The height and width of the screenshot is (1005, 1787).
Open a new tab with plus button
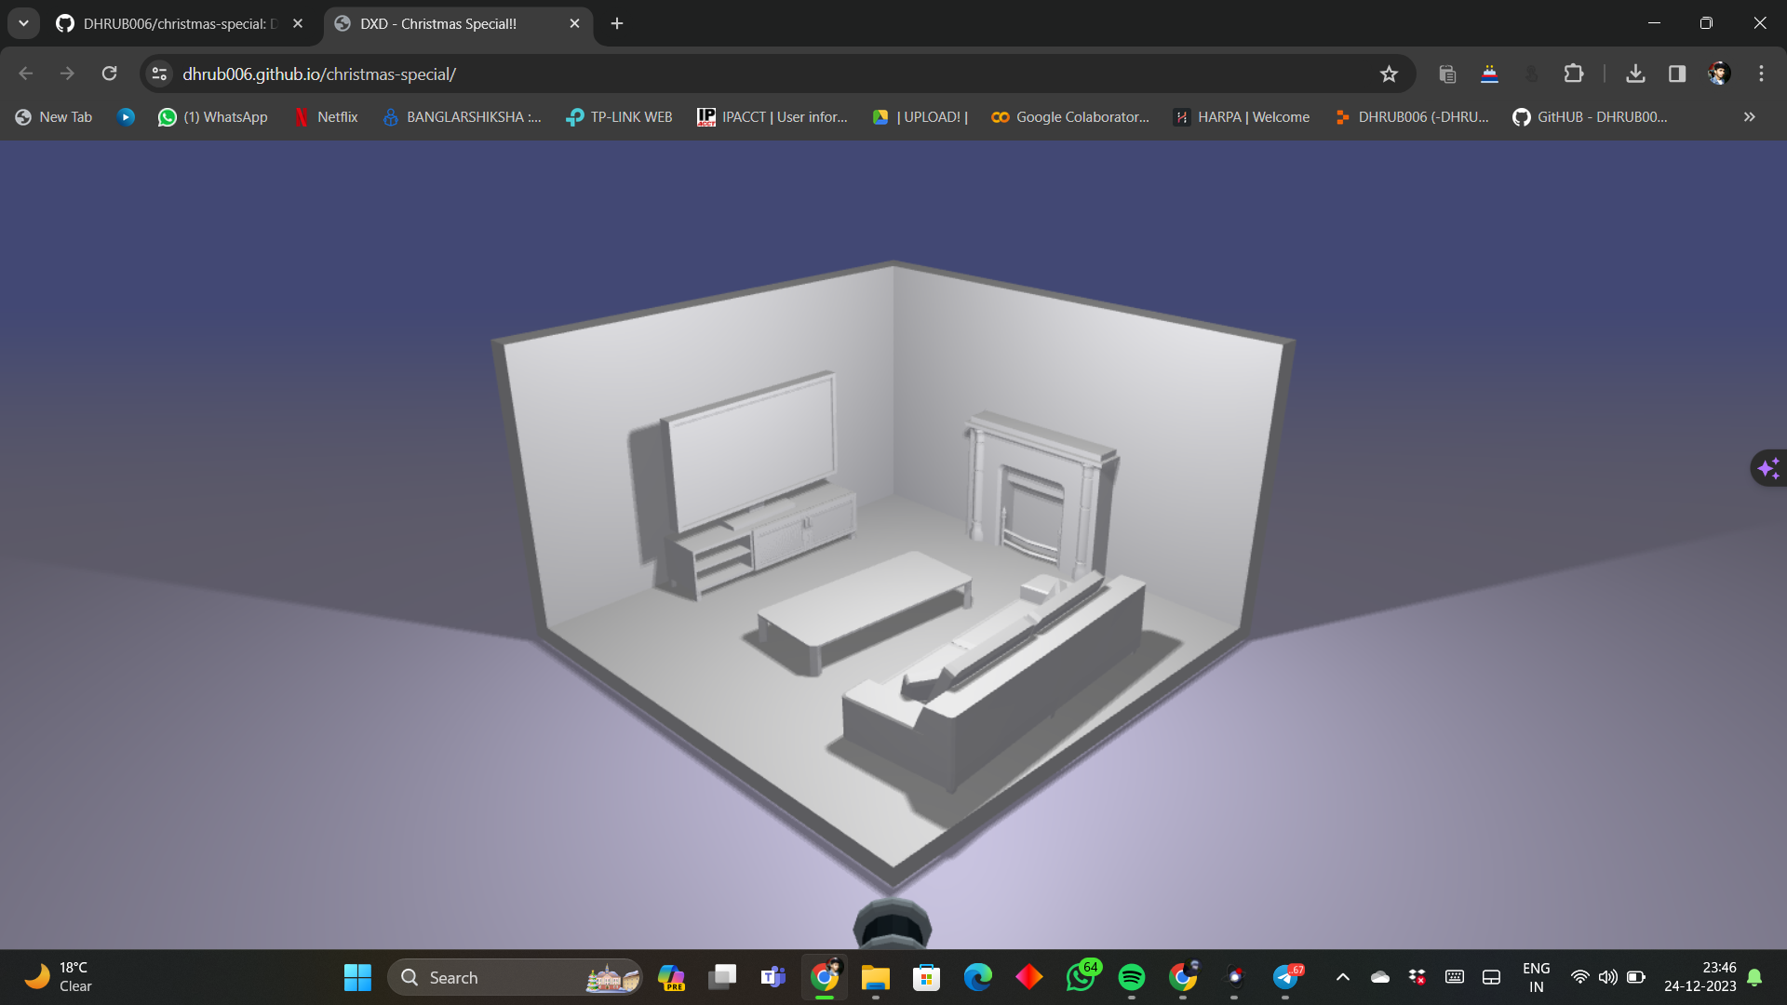[617, 23]
